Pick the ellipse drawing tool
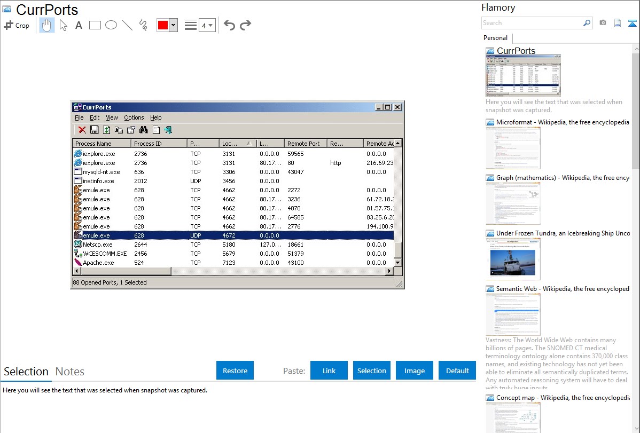 [111, 25]
